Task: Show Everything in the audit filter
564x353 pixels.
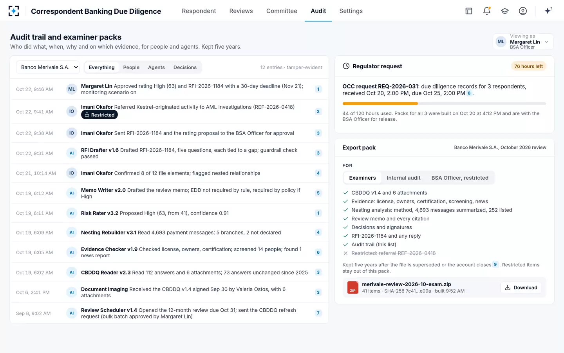Action: coord(102,67)
